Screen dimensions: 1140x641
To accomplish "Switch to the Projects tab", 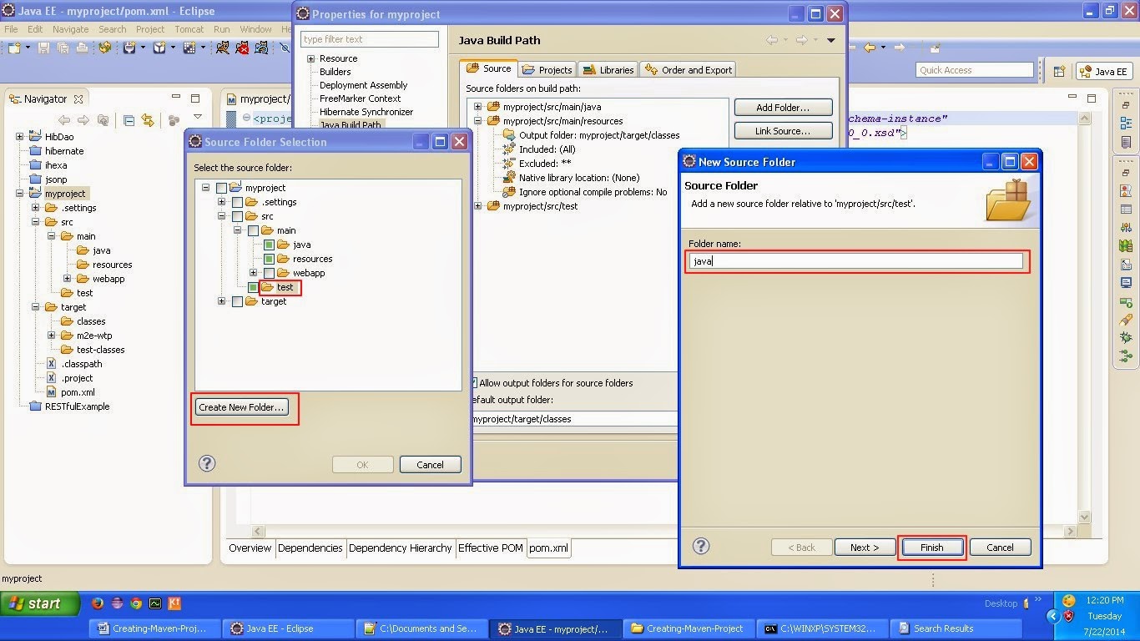I will point(547,70).
